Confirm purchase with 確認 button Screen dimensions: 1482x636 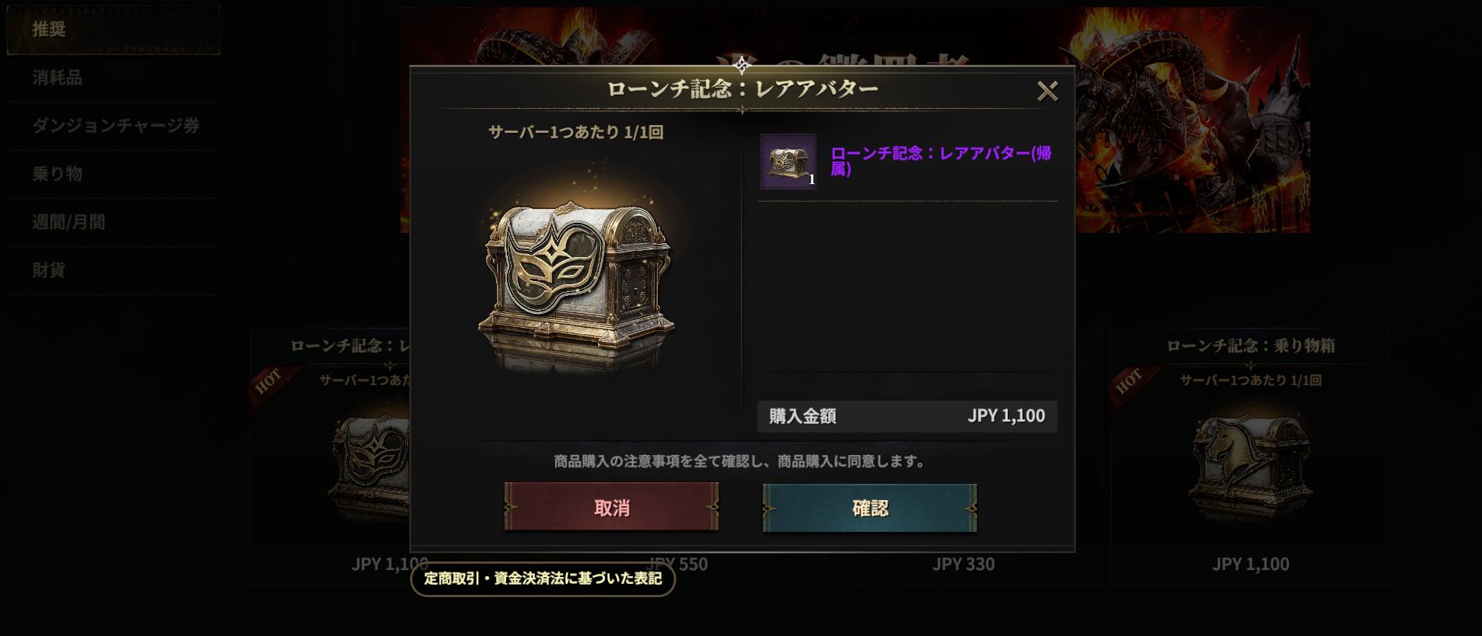tap(869, 508)
